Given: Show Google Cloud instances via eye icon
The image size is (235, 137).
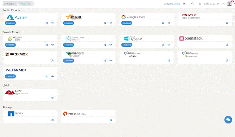Looking at the screenshot, I should coord(169,23).
